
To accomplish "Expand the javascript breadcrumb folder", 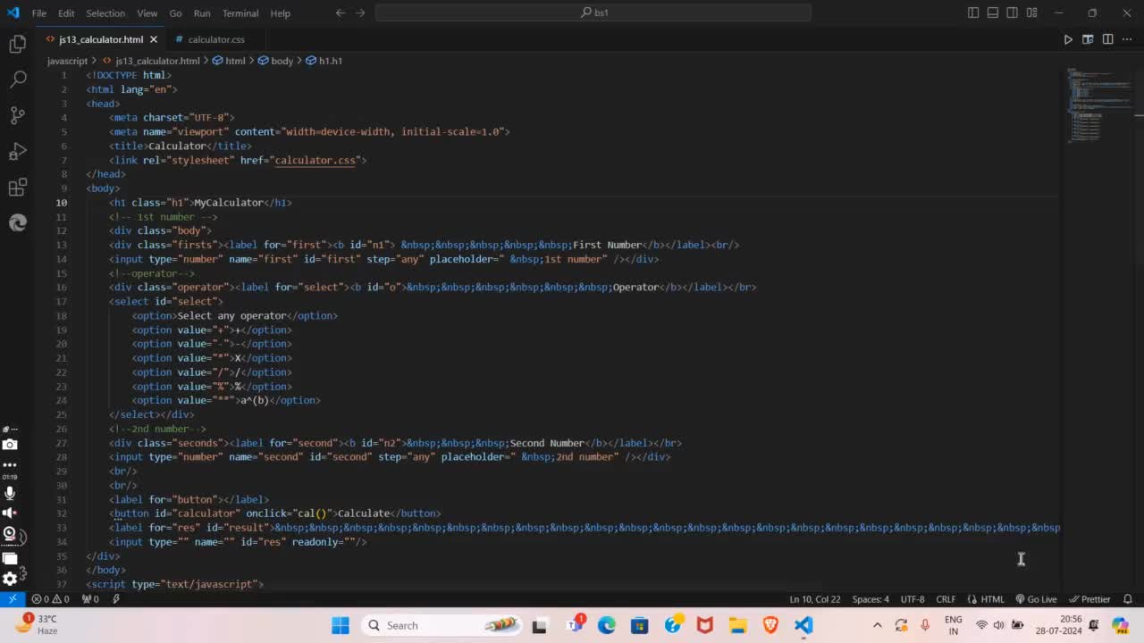I will [x=67, y=61].
